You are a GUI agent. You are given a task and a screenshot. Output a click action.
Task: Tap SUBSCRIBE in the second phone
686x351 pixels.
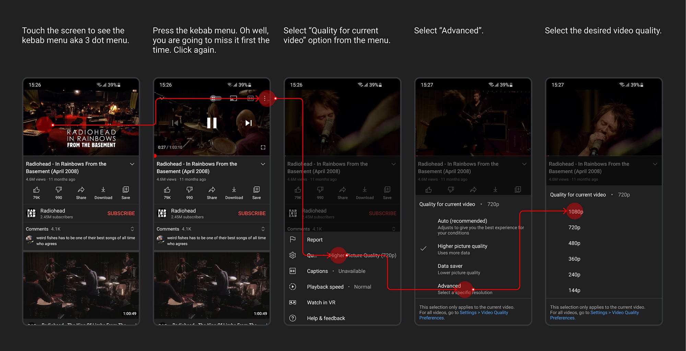(x=252, y=213)
